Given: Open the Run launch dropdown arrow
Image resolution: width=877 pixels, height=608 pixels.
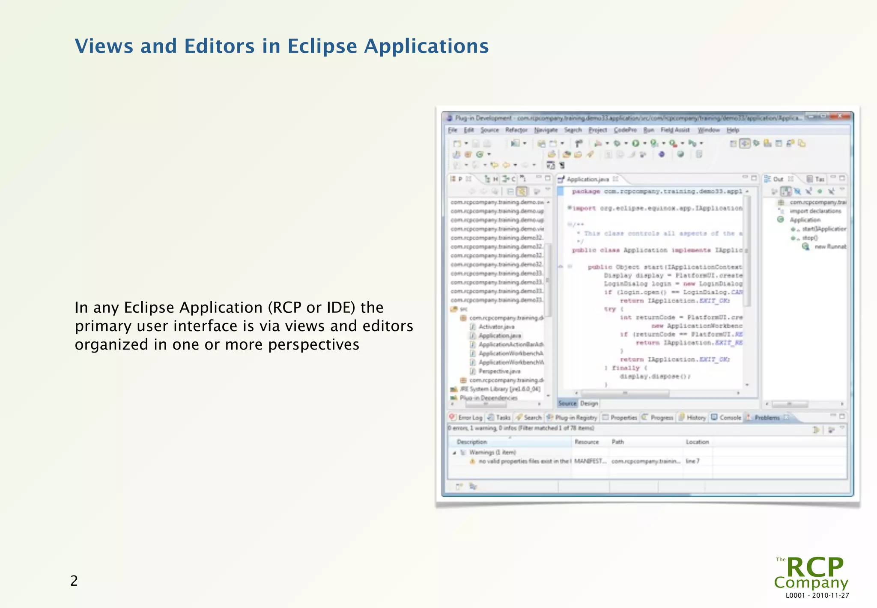Looking at the screenshot, I should tap(644, 144).
